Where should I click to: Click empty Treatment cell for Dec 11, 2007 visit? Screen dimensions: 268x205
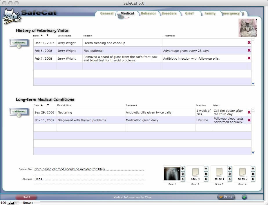[x=204, y=43]
